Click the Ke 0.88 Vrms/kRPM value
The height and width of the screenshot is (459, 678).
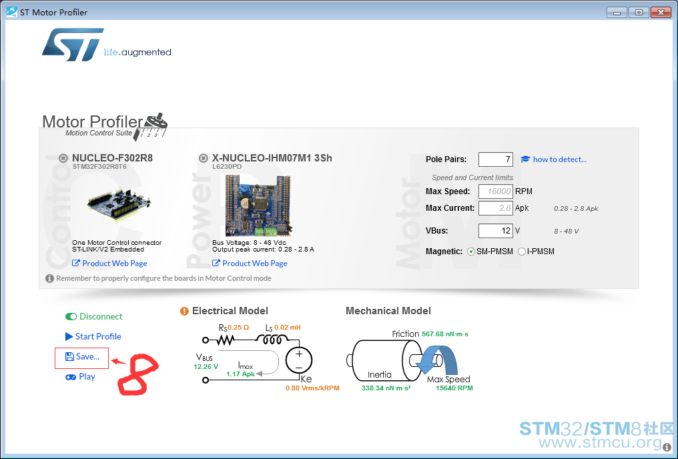312,388
